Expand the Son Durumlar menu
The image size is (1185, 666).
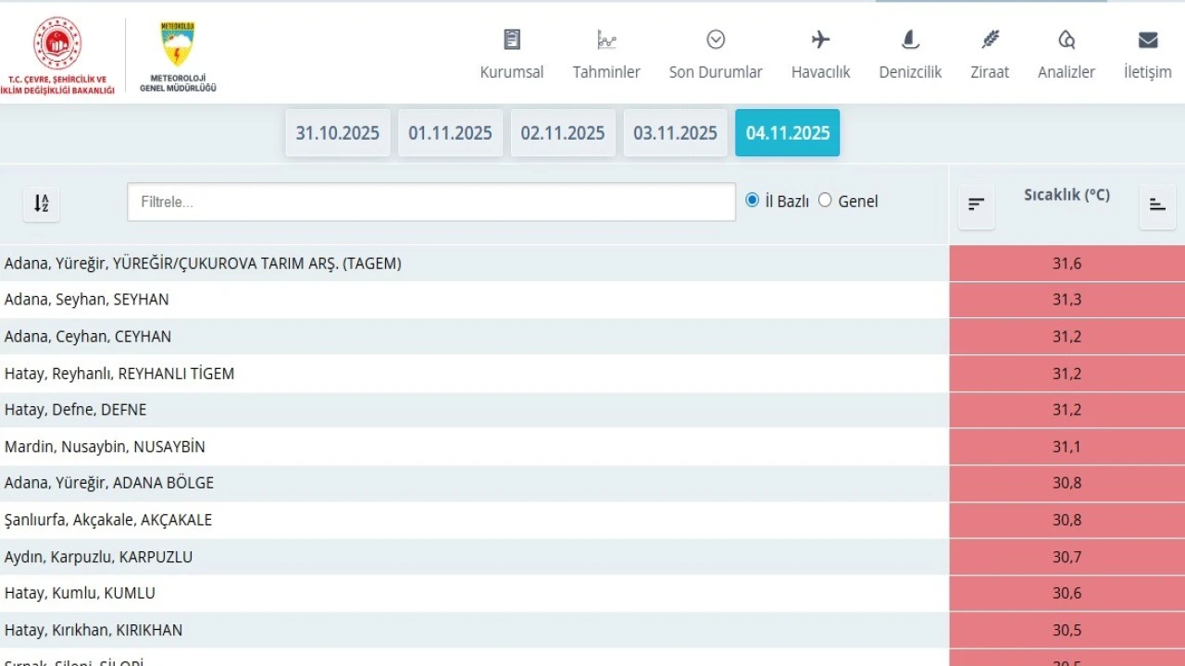click(716, 72)
